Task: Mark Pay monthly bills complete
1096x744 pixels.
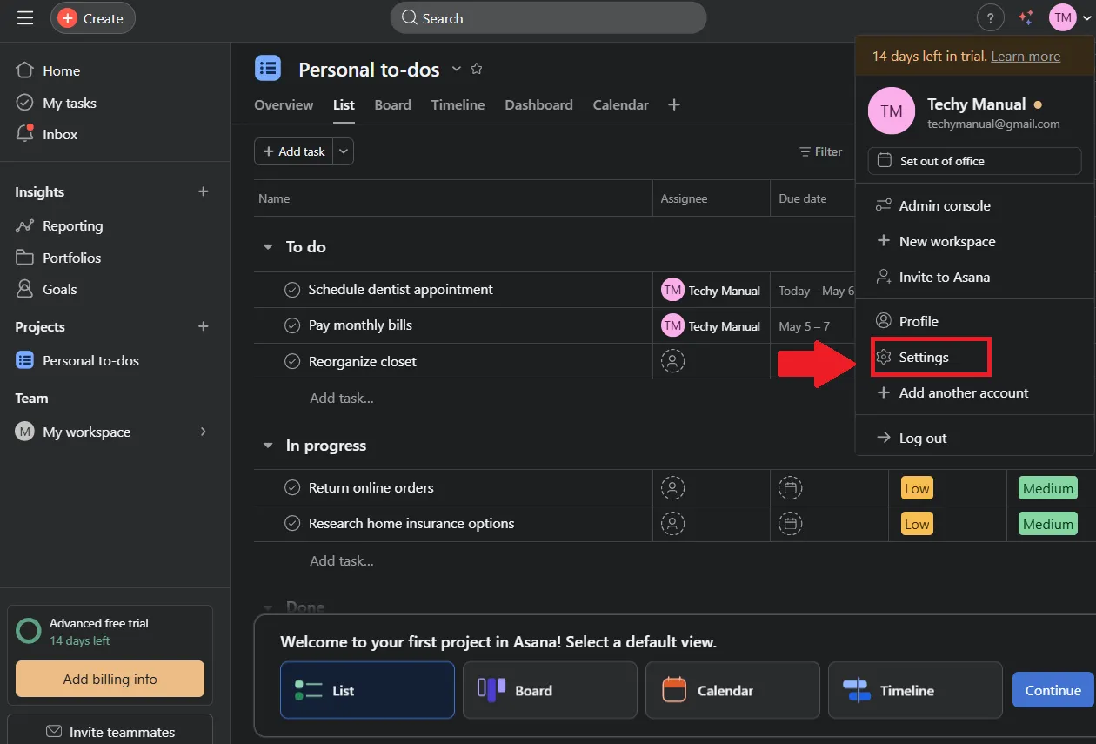Action: 292,325
